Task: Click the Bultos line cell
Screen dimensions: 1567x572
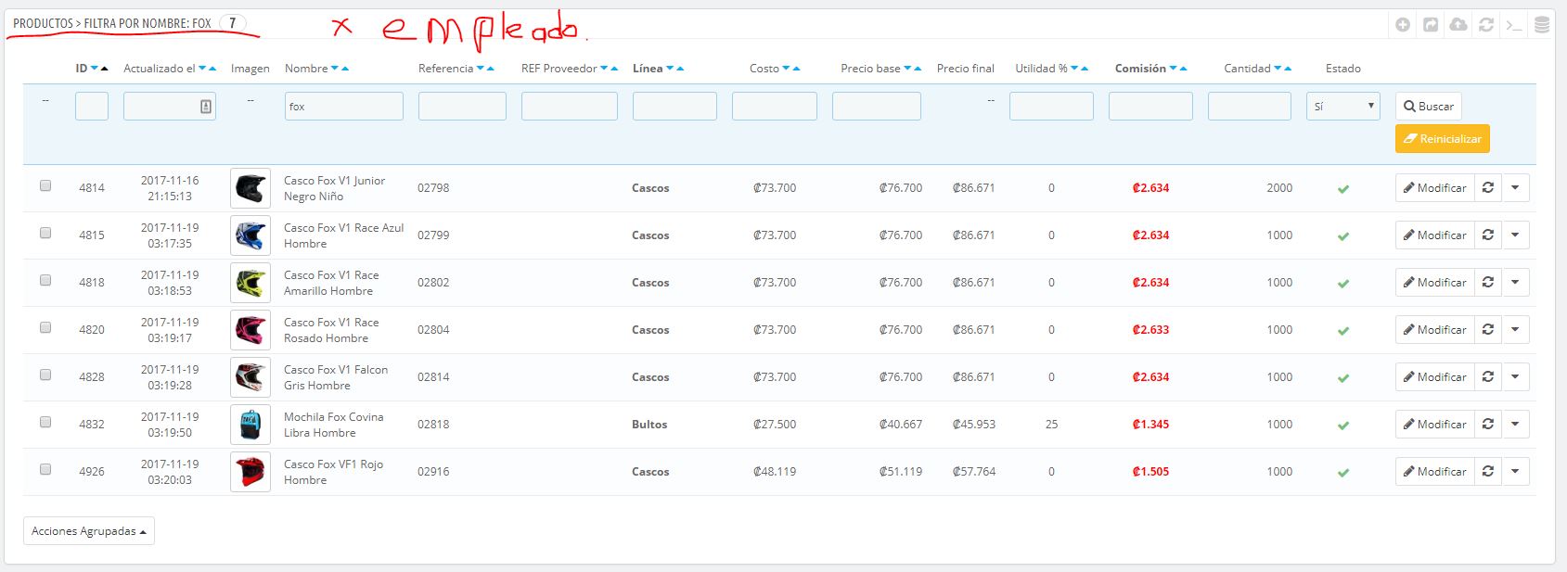Action: (649, 425)
